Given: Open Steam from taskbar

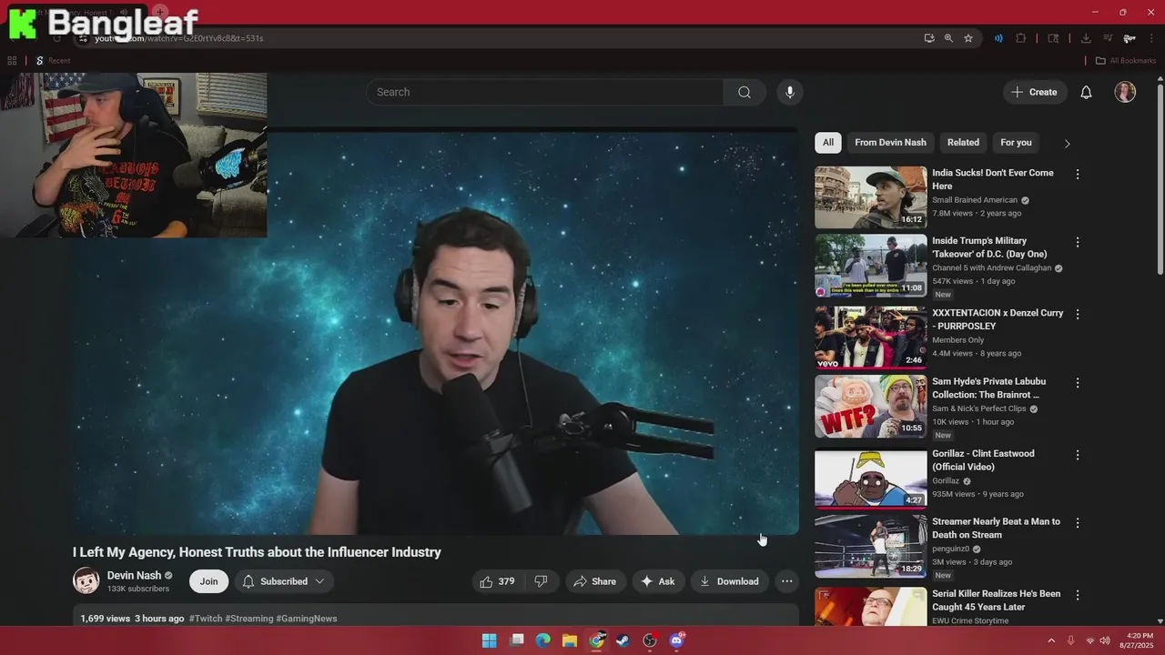Looking at the screenshot, I should 623,640.
